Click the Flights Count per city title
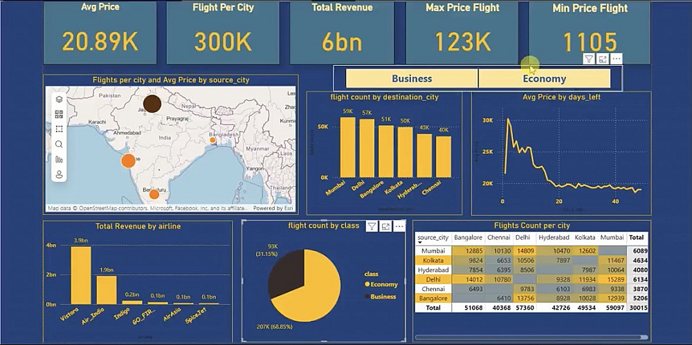This screenshot has height=345, width=692. pyautogui.click(x=531, y=225)
